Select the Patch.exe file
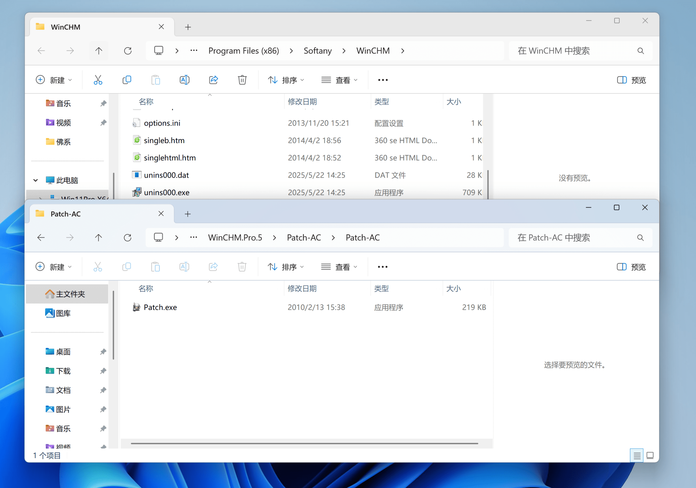The image size is (696, 488). pos(160,308)
